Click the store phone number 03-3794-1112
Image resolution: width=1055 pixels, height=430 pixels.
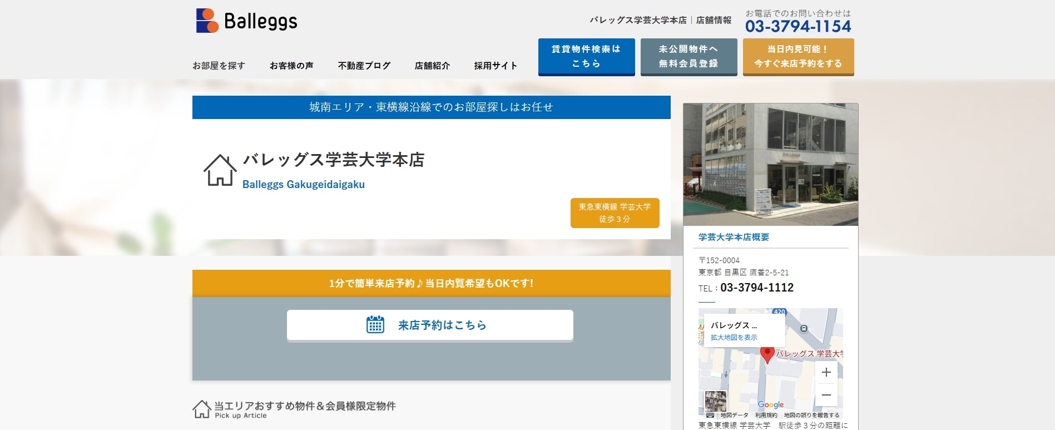[757, 288]
